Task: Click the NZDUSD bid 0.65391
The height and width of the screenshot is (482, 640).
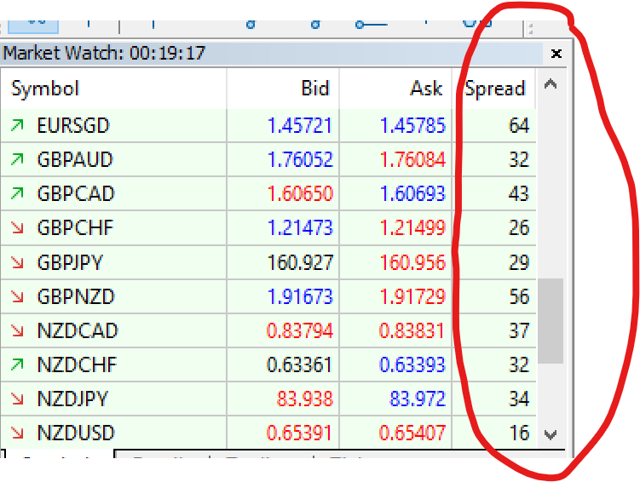Action: point(299,433)
